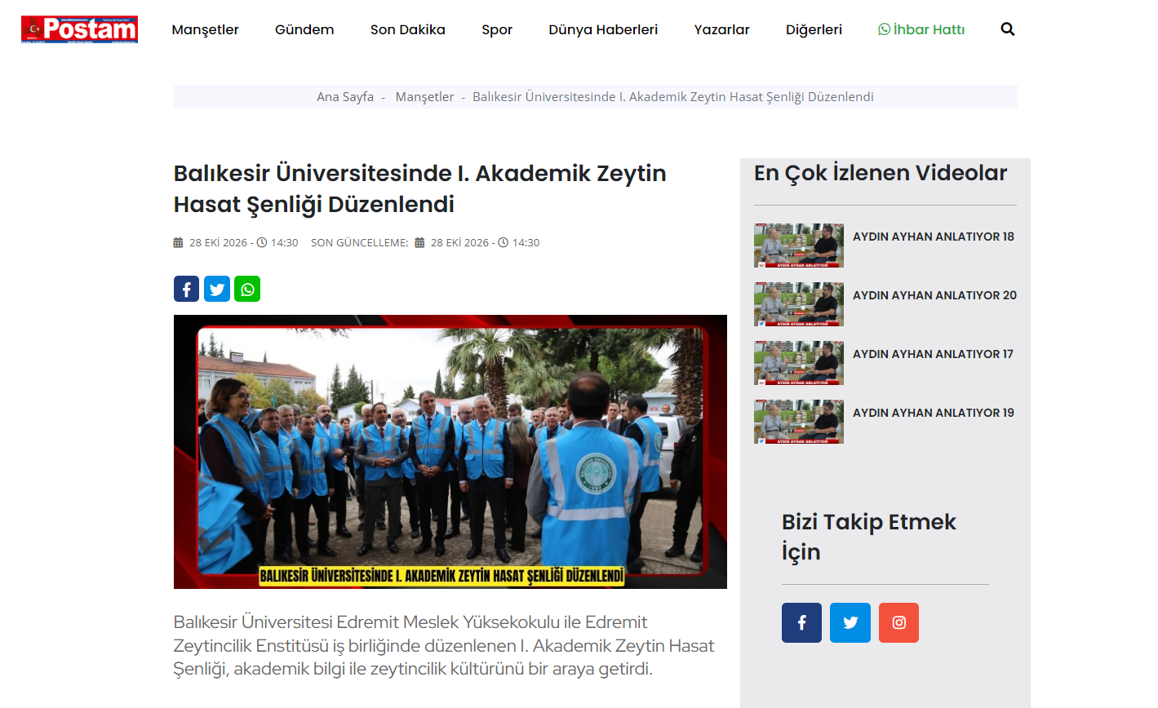Screen dimensions: 1158x708
Task: Open Dünya Haberleri menu item
Action: point(603,29)
